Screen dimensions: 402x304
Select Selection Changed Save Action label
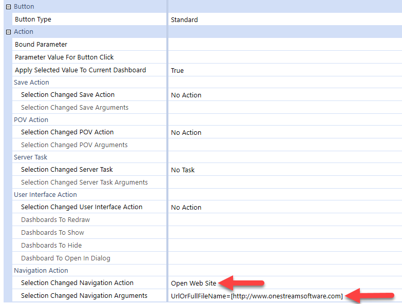coord(68,95)
